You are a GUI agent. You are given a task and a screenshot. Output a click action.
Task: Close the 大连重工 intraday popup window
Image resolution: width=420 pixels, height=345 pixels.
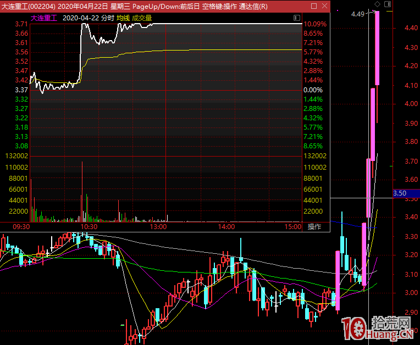point(324,6)
